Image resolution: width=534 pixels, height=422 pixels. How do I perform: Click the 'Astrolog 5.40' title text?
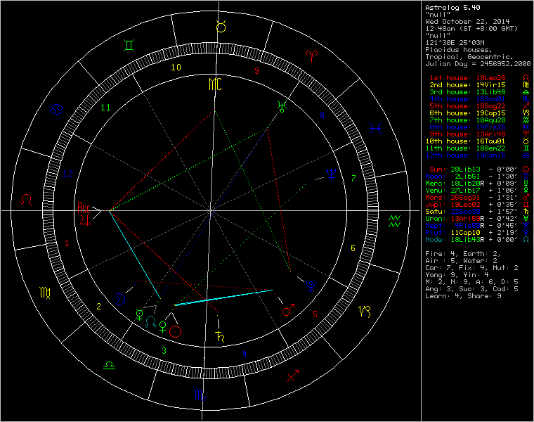(x=452, y=8)
